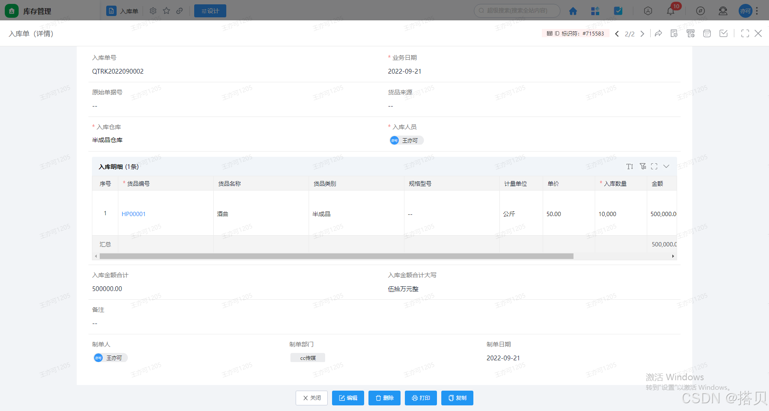Open the record history clock icon
This screenshot has width=769, height=411.
pos(691,33)
